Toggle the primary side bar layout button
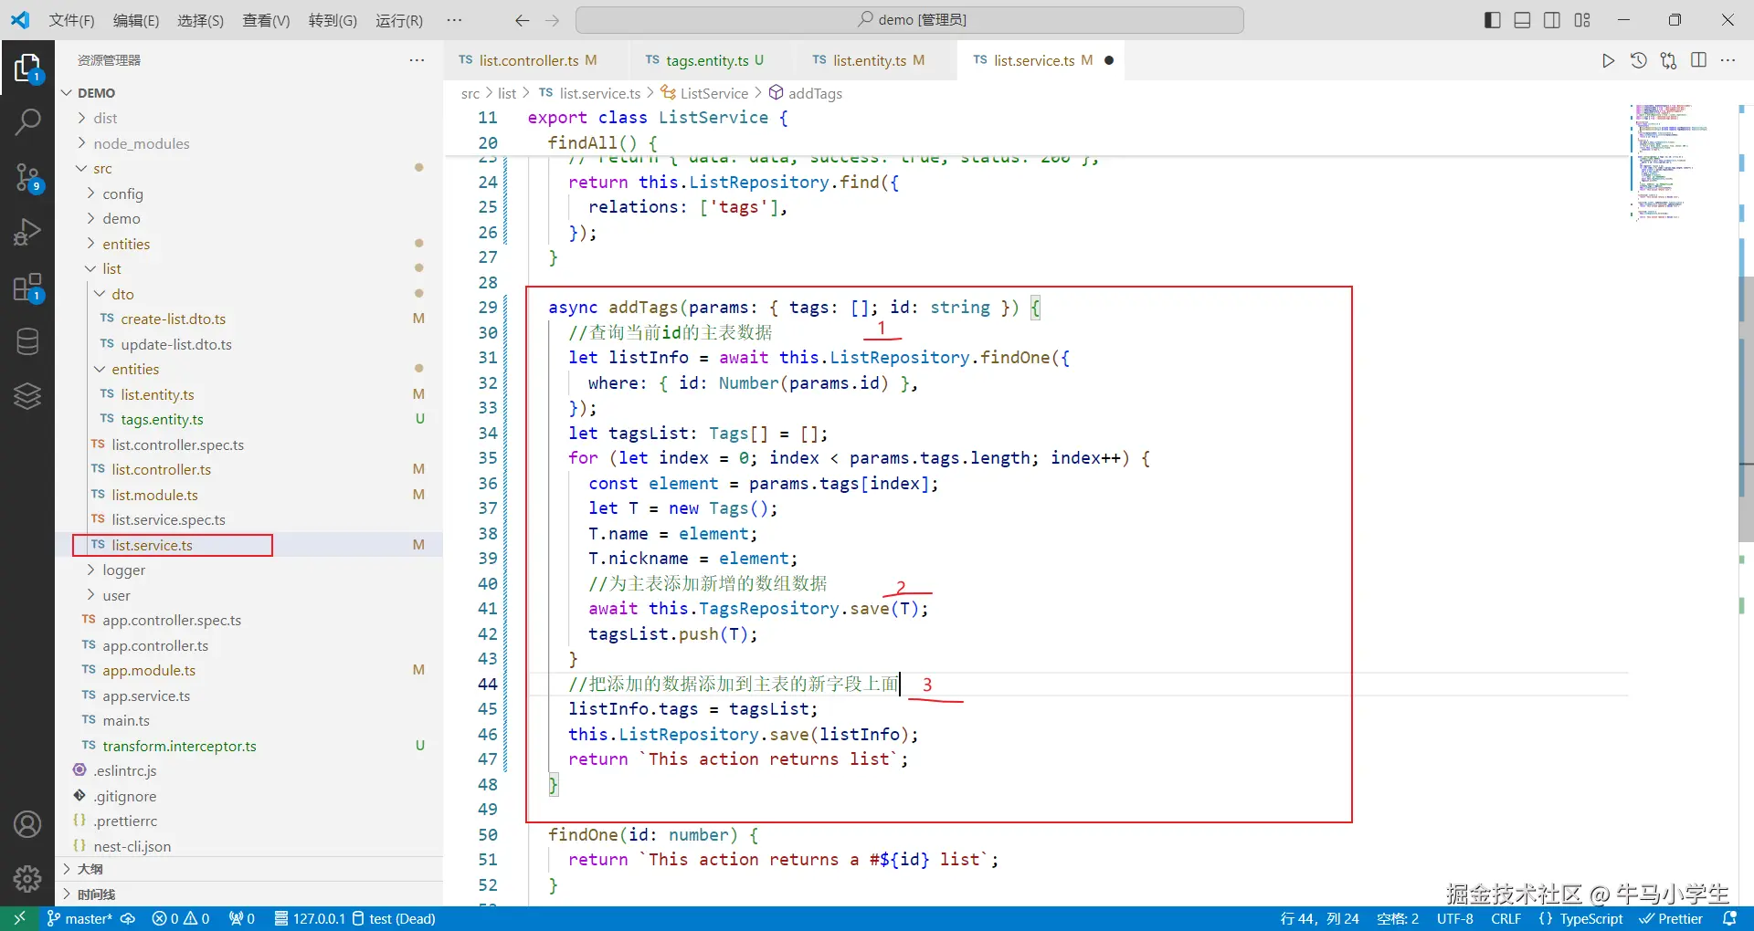 tap(1492, 20)
